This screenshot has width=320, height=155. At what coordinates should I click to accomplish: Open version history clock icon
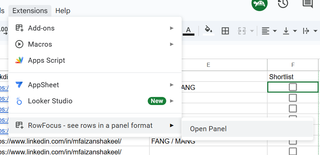(283, 3)
